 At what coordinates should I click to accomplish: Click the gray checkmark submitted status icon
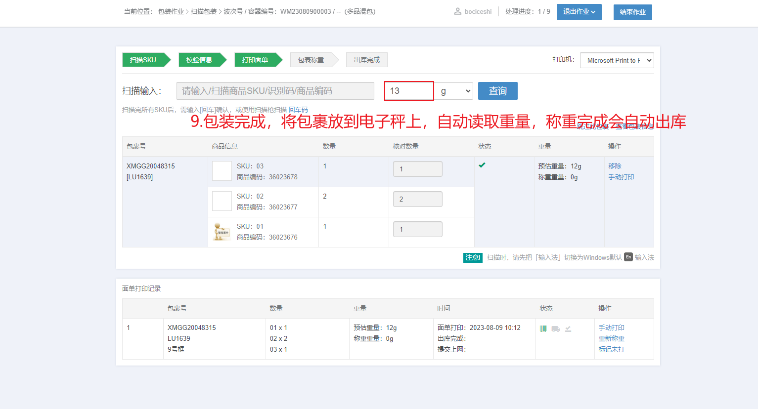(x=568, y=328)
